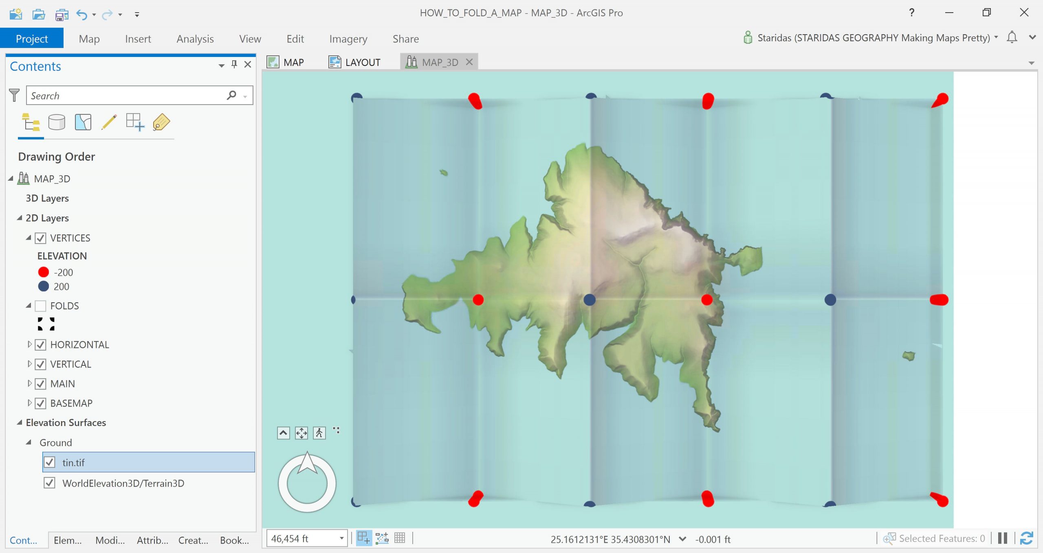Collapse the Elevation Surfaces group
Viewport: 1043px width, 553px height.
[x=19, y=422]
